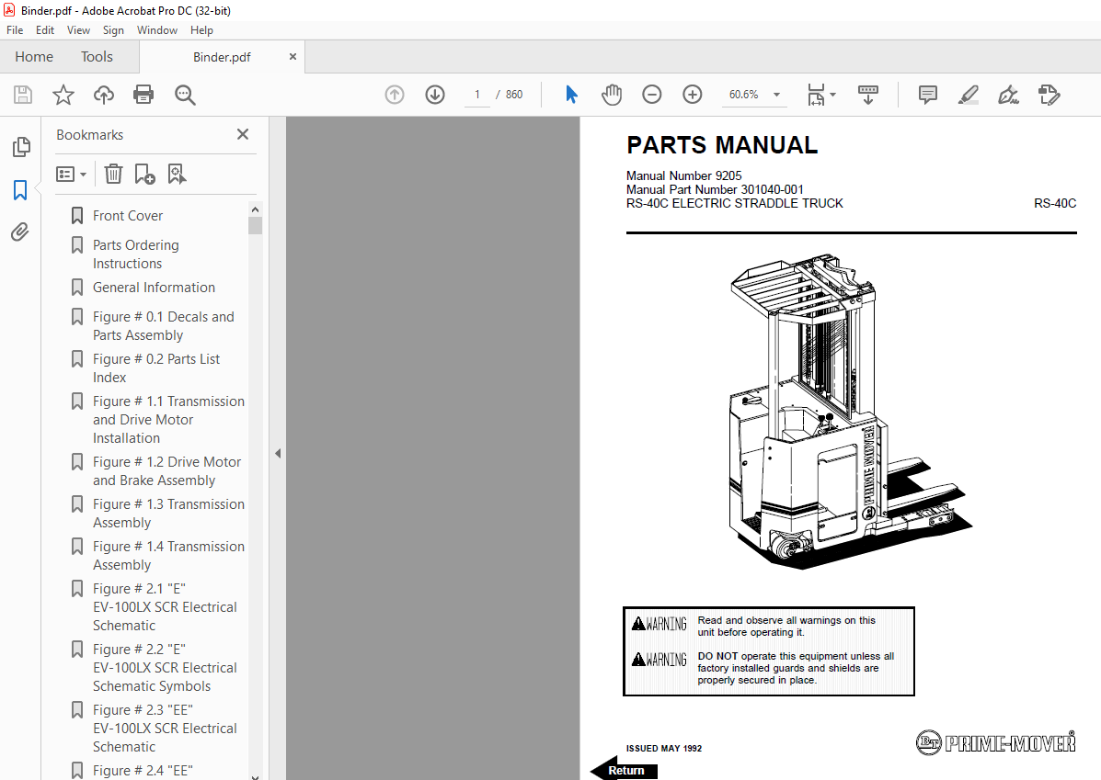Switch to the Home tab
Screen dimensions: 1101x780
pyautogui.click(x=34, y=57)
